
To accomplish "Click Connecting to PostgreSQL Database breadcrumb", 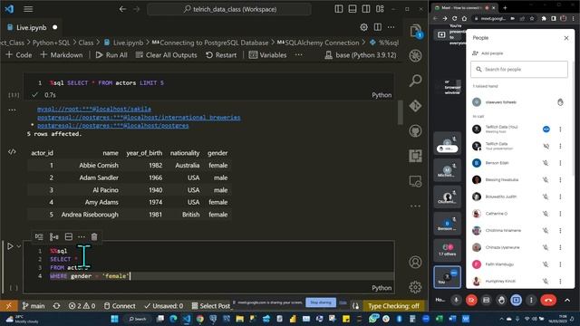I will (x=210, y=43).
